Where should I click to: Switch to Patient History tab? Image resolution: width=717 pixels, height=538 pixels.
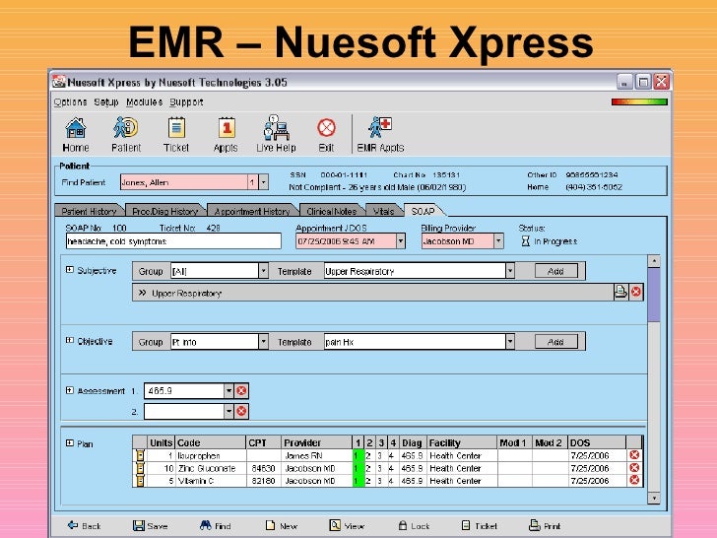tap(89, 211)
